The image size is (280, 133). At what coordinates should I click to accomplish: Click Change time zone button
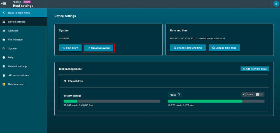(224, 48)
